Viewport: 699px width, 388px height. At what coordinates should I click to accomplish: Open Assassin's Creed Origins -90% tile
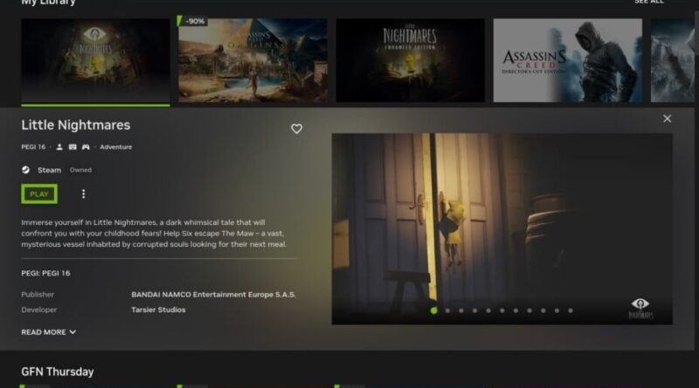253,60
